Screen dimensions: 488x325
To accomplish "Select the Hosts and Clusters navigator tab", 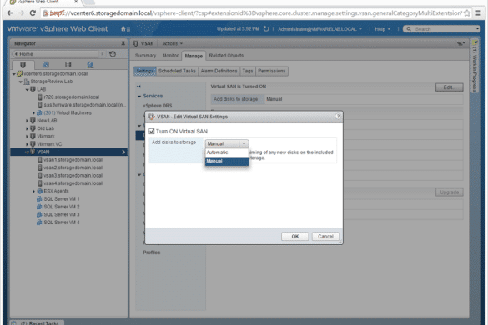I will coord(23,65).
